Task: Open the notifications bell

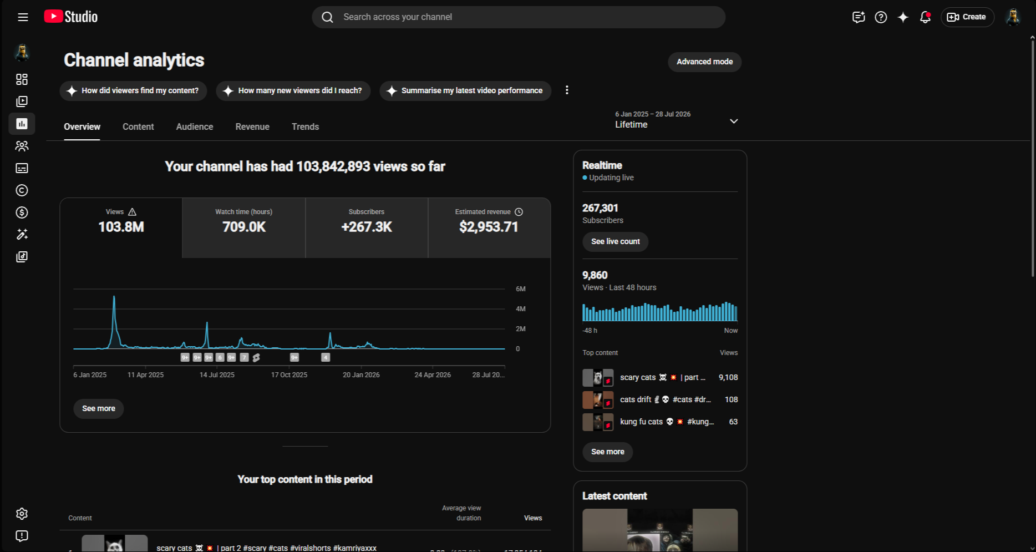Action: pyautogui.click(x=925, y=17)
